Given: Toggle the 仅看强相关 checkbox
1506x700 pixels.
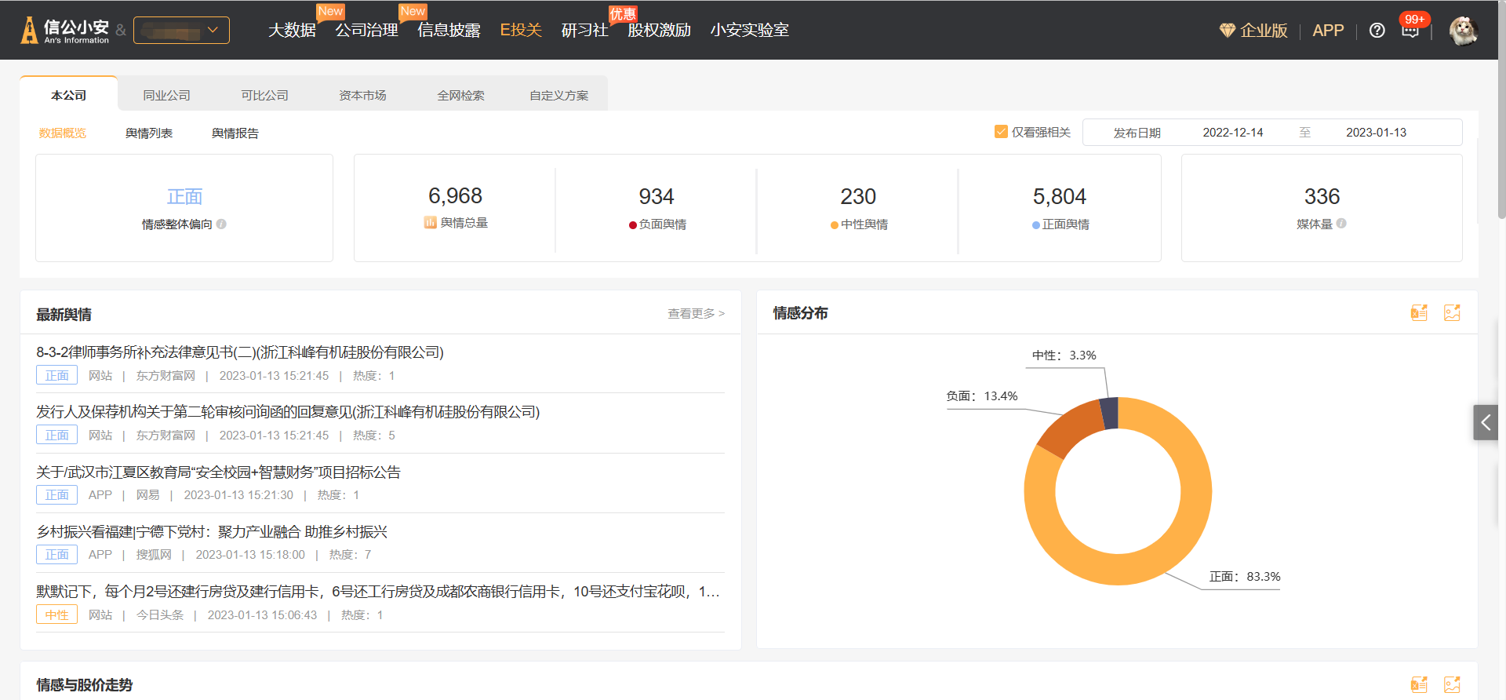Looking at the screenshot, I should [1001, 132].
